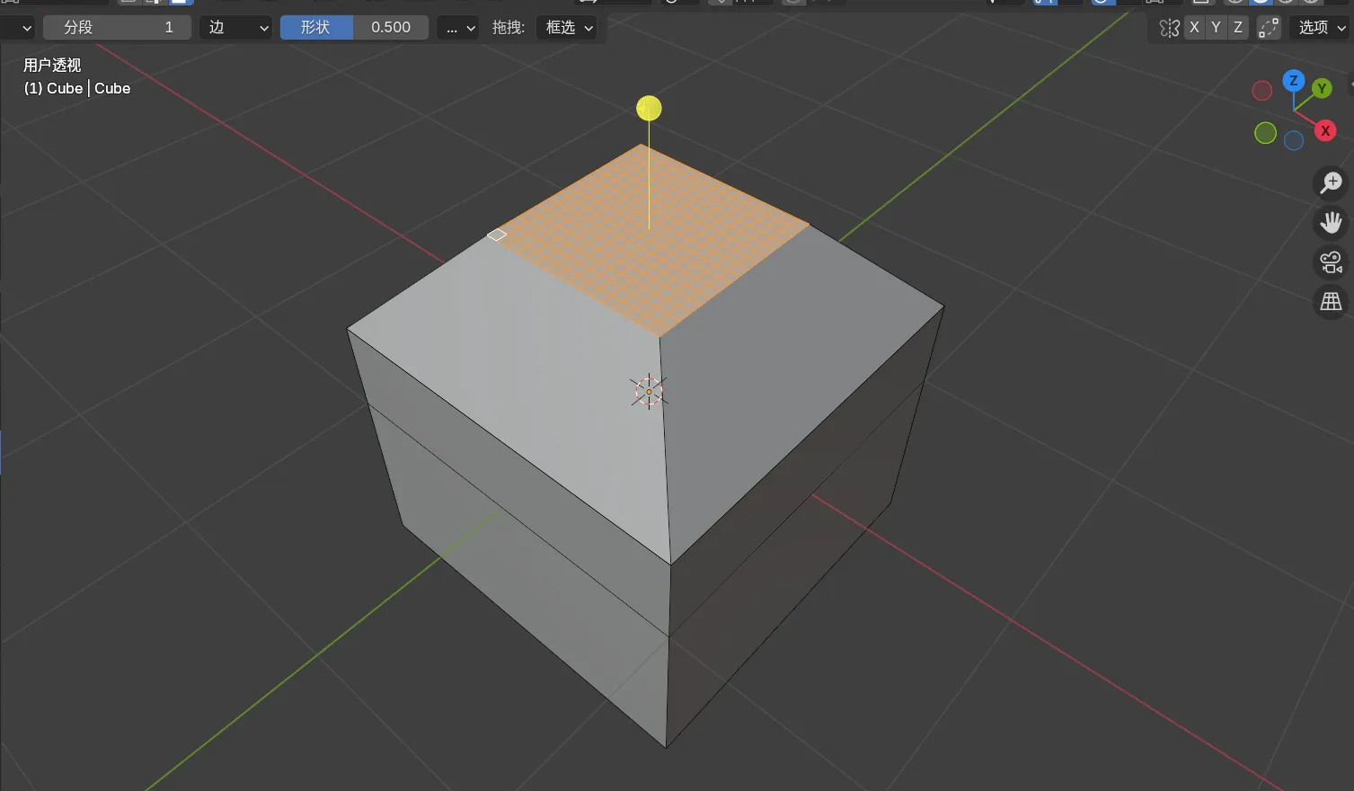Toggle X axis mirror button
This screenshot has height=791, width=1354.
click(1194, 28)
